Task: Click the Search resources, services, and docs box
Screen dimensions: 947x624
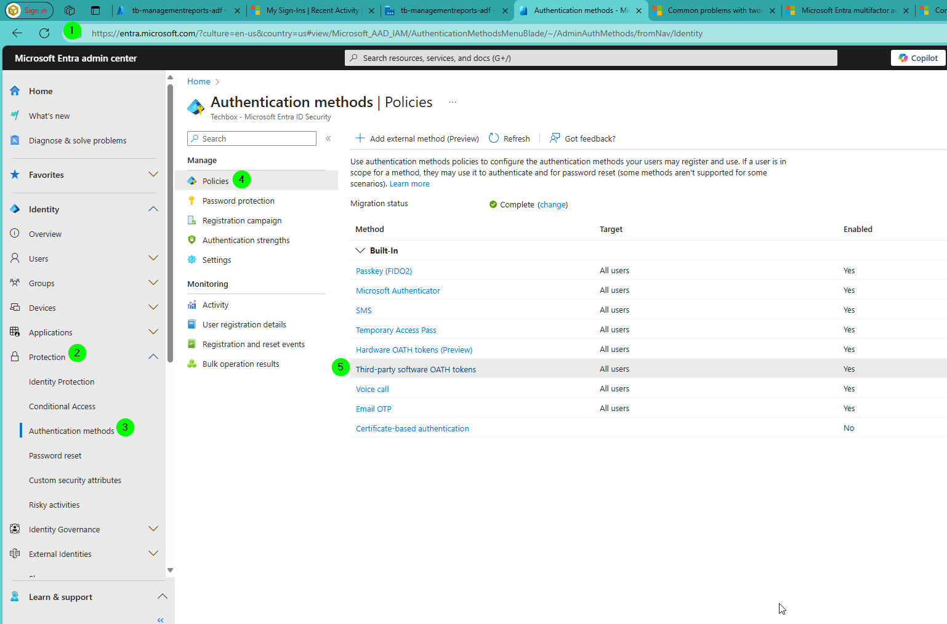Action: coord(591,58)
